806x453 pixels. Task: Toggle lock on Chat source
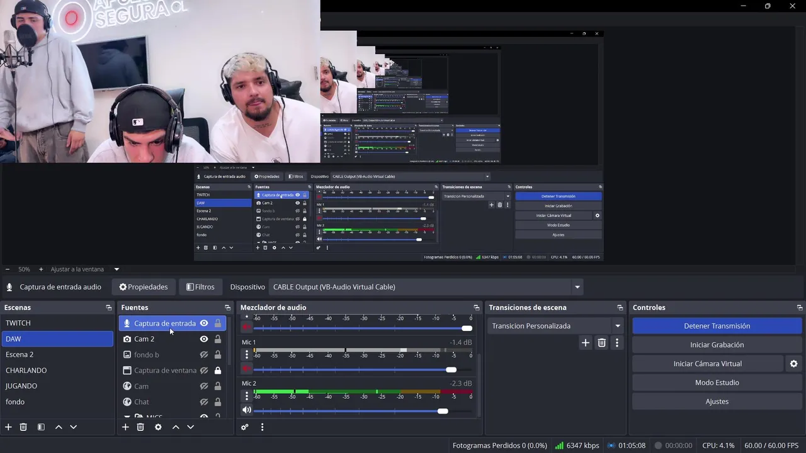tap(218, 401)
